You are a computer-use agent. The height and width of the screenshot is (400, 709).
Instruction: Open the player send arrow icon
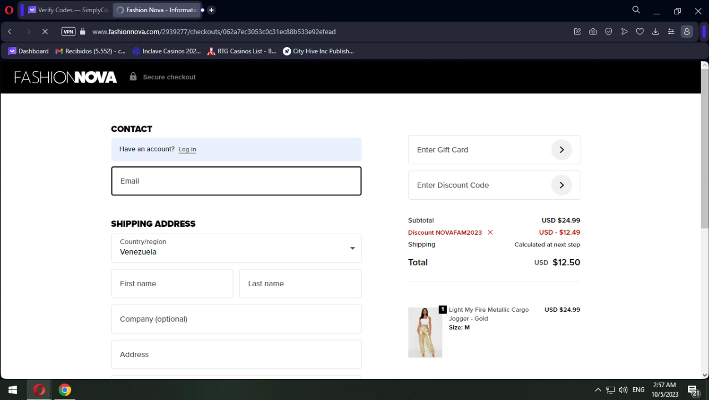(x=624, y=32)
